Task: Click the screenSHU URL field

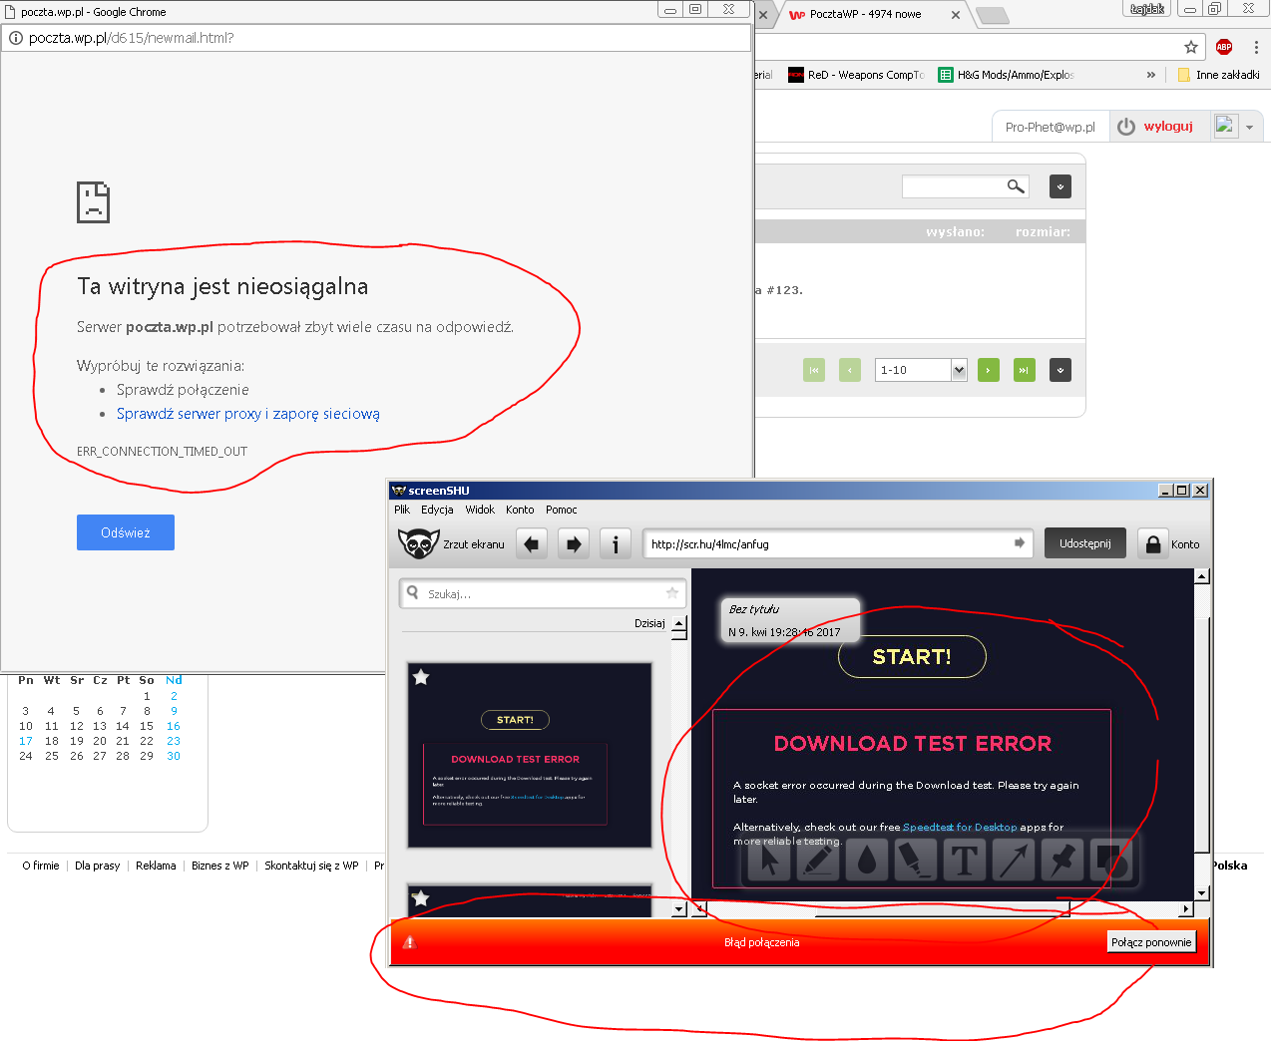Action: click(x=836, y=543)
